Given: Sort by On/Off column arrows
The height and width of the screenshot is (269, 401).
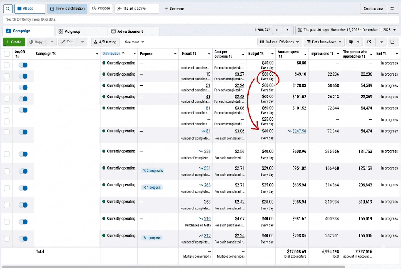Looking at the screenshot, I should pyautogui.click(x=17, y=56).
